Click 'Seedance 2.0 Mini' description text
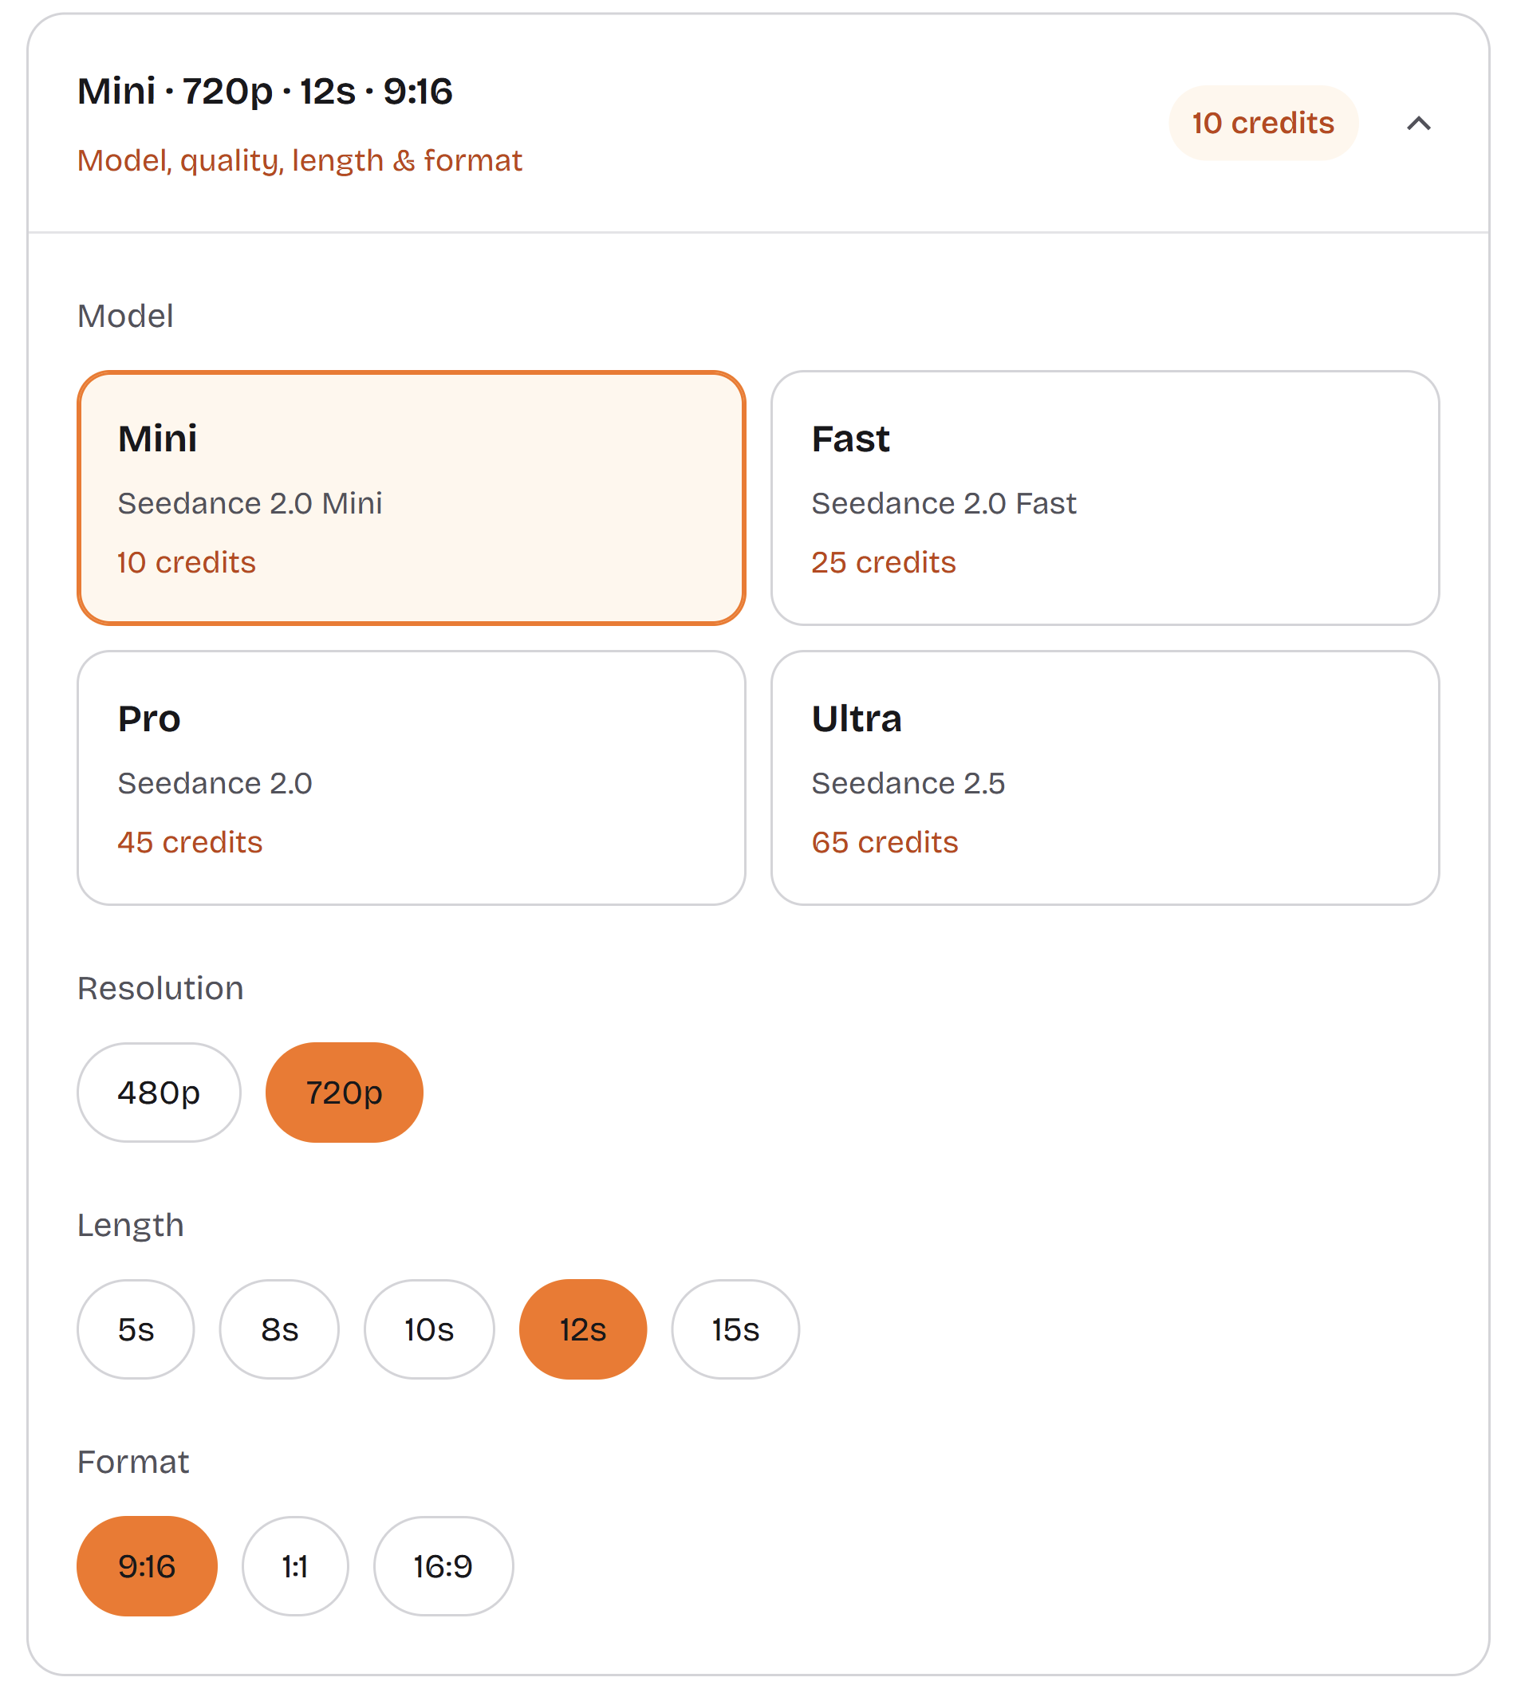1517x1689 pixels. [250, 503]
